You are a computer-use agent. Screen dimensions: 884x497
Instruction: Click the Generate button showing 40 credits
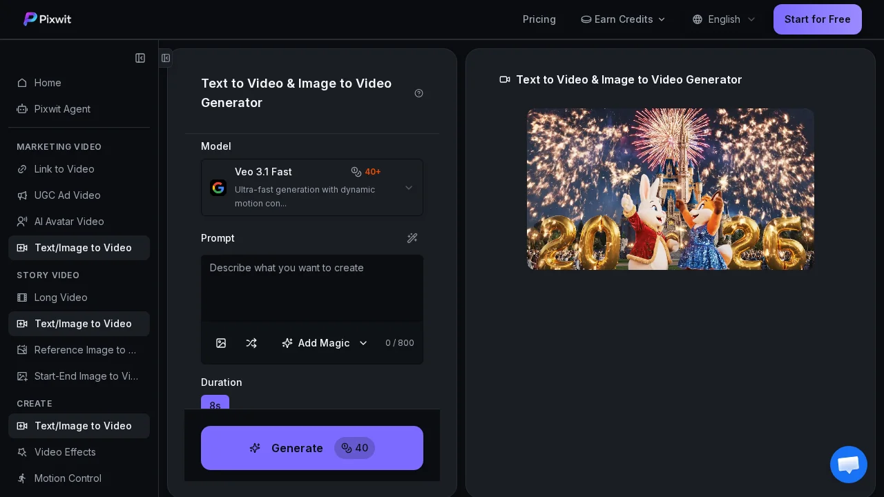pos(312,448)
